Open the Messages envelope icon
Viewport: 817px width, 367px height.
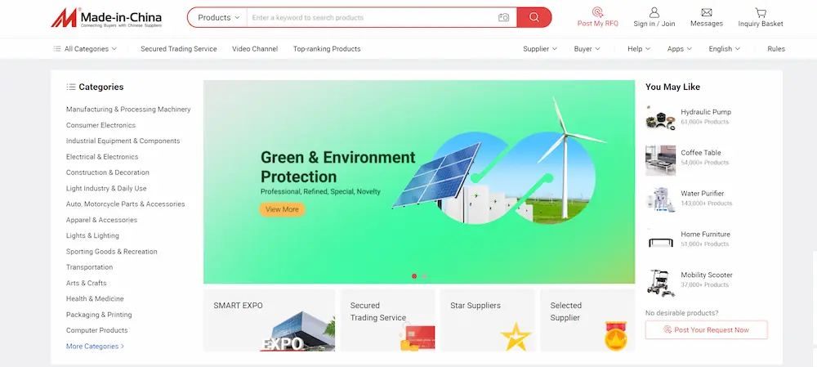click(x=707, y=12)
